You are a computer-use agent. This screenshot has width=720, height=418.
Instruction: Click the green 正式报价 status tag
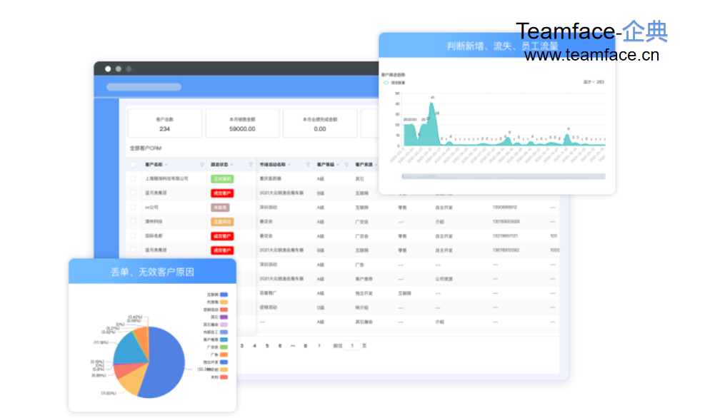(222, 178)
